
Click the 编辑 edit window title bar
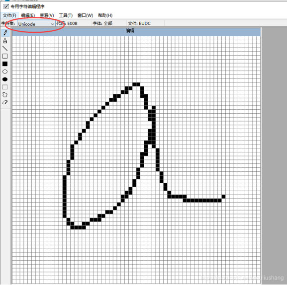136,31
